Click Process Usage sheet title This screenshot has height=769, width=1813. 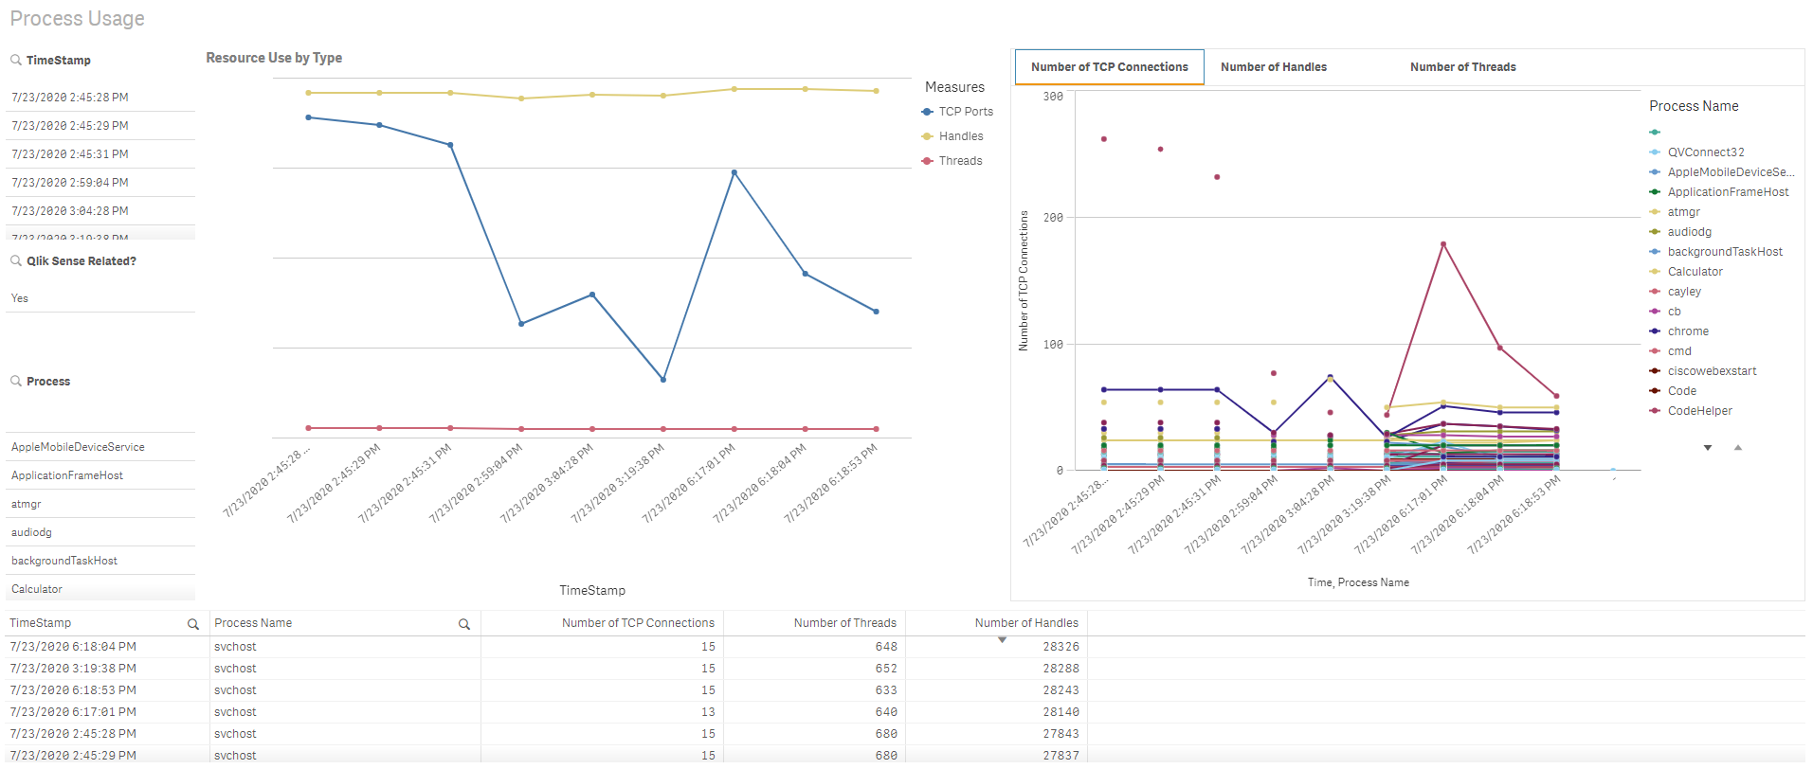(77, 19)
